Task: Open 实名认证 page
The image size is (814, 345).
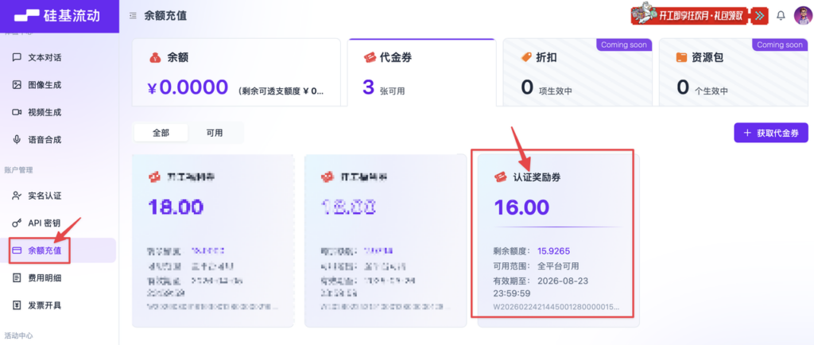Action: [x=44, y=196]
